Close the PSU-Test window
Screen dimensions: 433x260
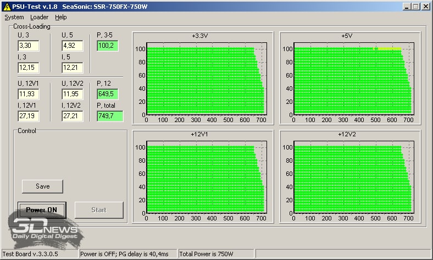[x=426, y=7]
